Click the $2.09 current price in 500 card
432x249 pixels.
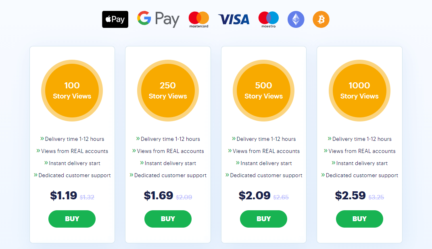[x=255, y=195]
